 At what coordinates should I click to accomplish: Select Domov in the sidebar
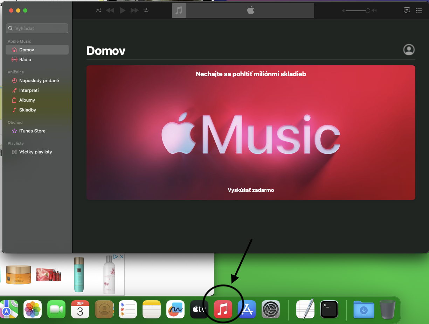pos(37,50)
